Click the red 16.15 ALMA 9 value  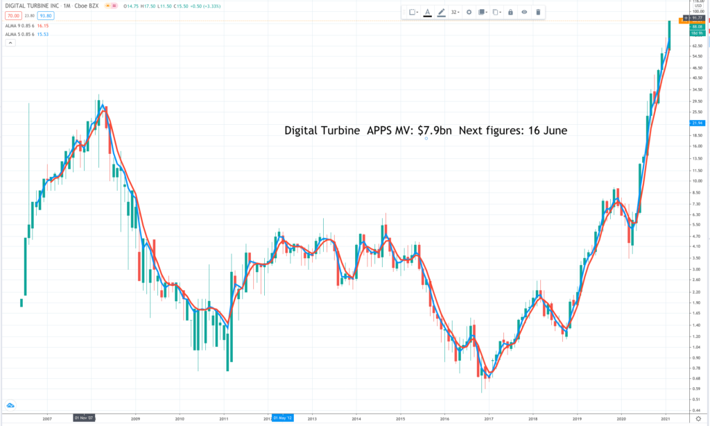[x=42, y=26]
